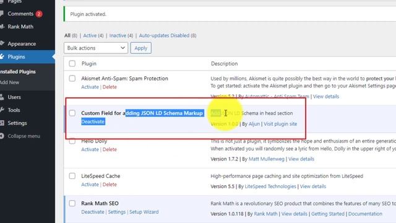This screenshot has width=396, height=223.
Task: Filter by Auto-updates Disabled
Action: point(164,35)
